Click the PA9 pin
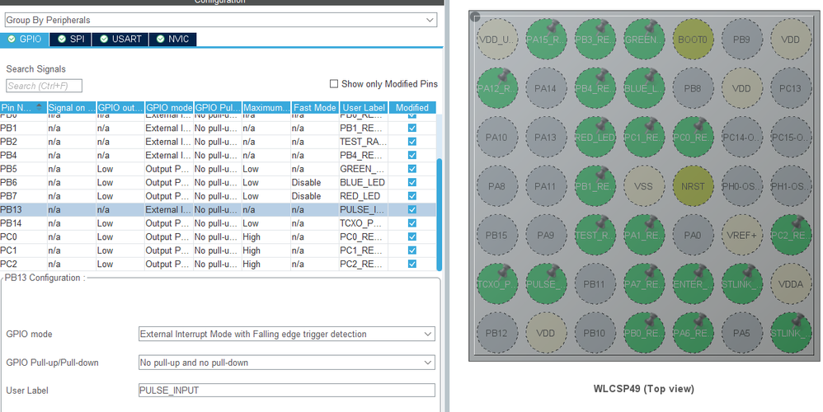 [x=545, y=236]
